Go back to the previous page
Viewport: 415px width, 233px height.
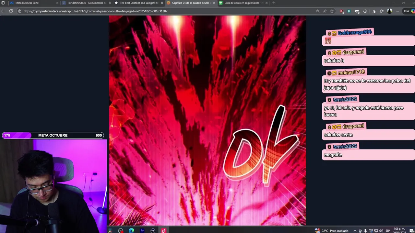[3, 11]
